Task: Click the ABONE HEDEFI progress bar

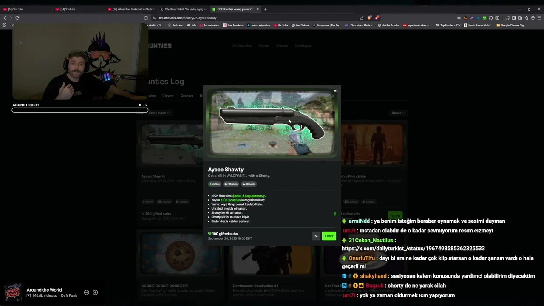Action: click(80, 110)
